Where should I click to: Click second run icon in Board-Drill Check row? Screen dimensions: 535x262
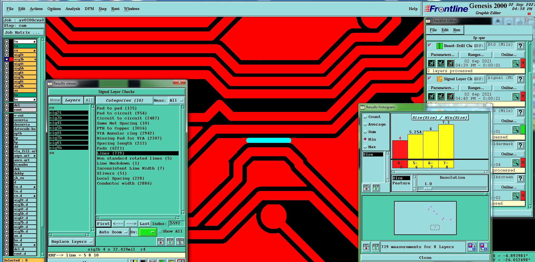pyautogui.click(x=441, y=63)
